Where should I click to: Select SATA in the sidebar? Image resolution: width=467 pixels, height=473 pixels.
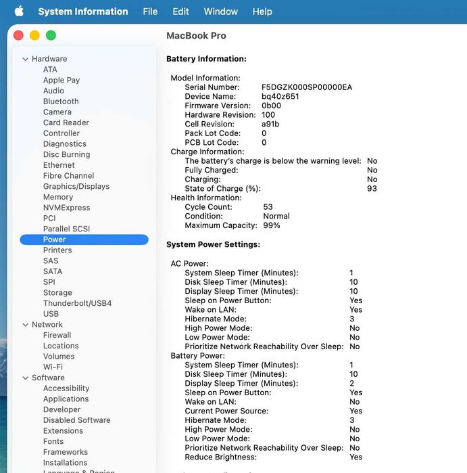[53, 271]
